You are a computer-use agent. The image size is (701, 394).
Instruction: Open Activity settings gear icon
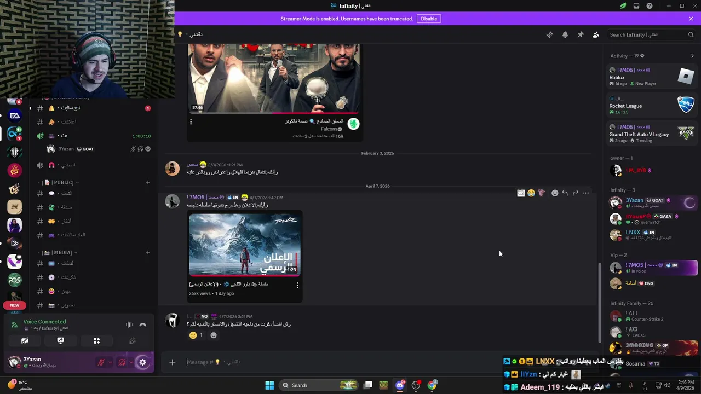tap(642, 56)
